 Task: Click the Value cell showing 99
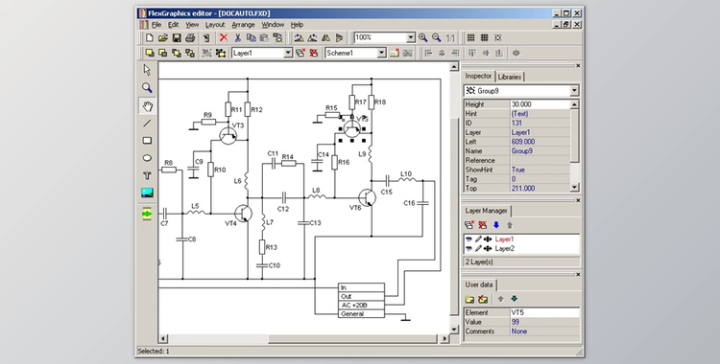point(544,322)
